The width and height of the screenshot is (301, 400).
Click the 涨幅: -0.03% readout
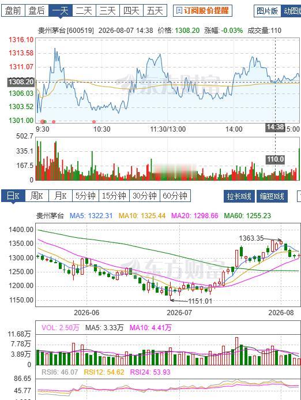[224, 31]
